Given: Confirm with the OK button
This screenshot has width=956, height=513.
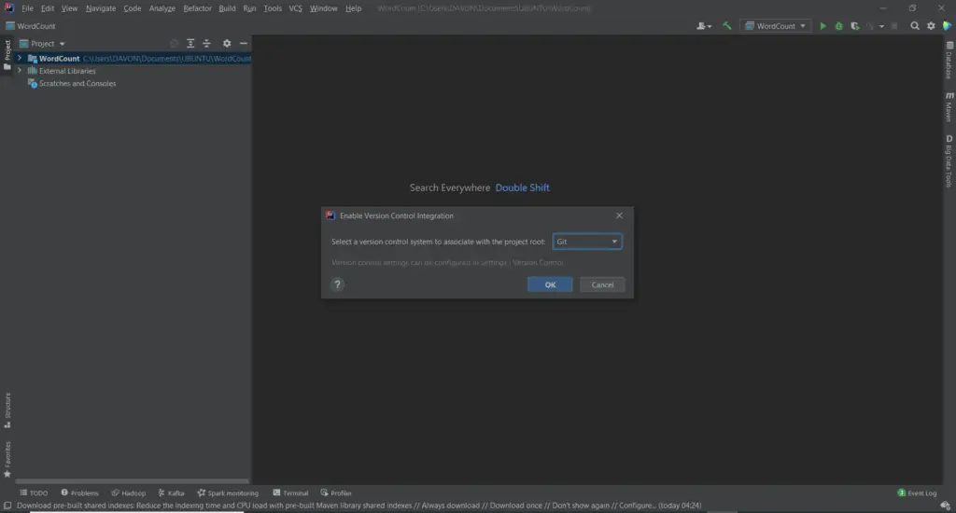Looking at the screenshot, I should (550, 284).
